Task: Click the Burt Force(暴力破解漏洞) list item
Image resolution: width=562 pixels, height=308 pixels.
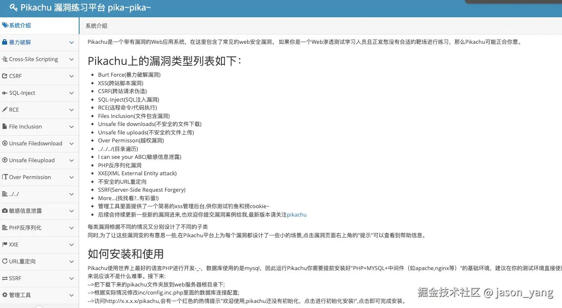Action: tap(129, 75)
